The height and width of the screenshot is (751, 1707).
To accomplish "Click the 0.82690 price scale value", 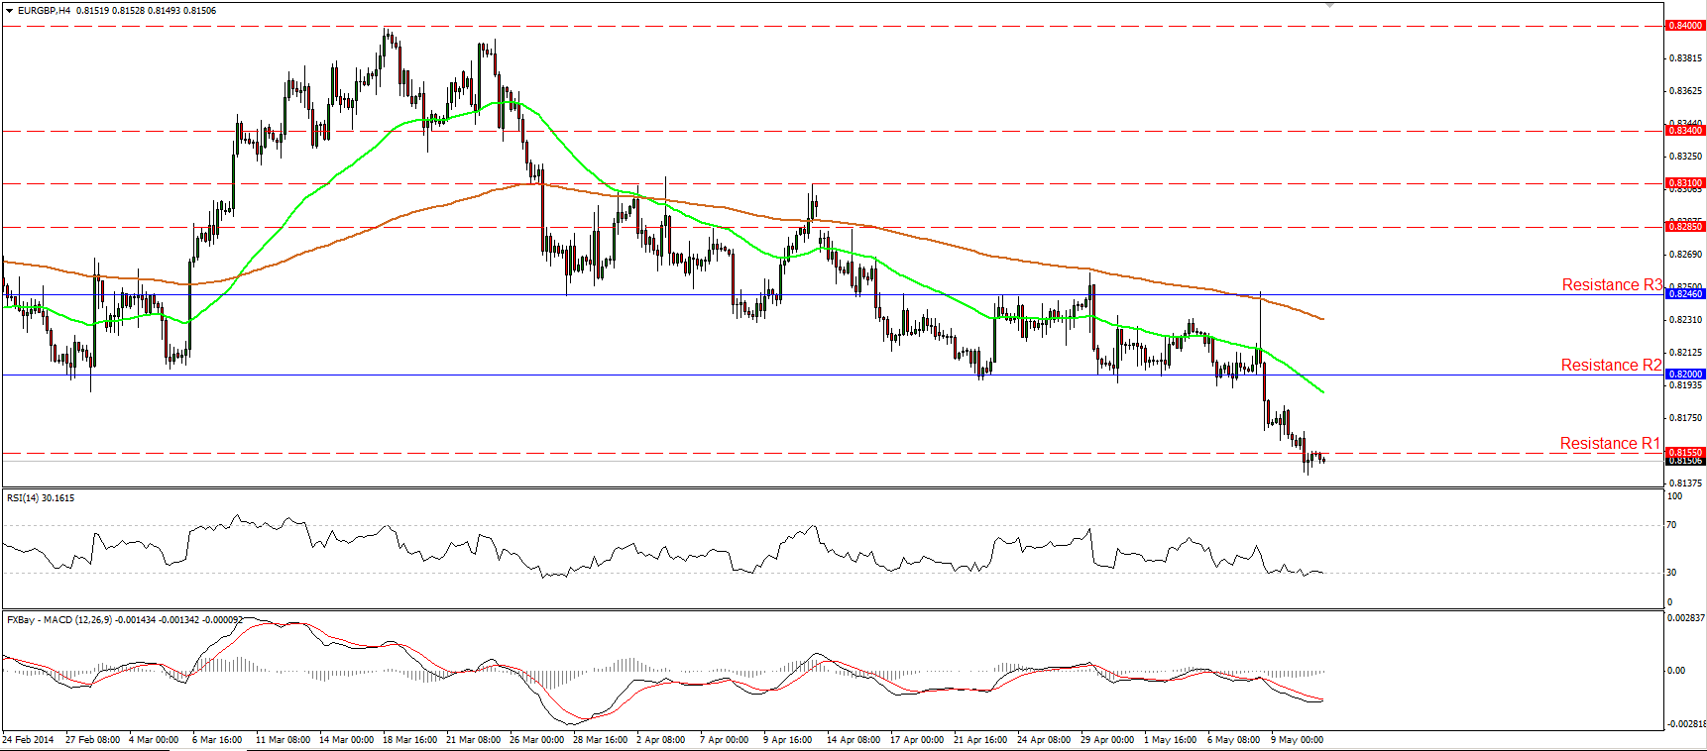I will pyautogui.click(x=1686, y=255).
